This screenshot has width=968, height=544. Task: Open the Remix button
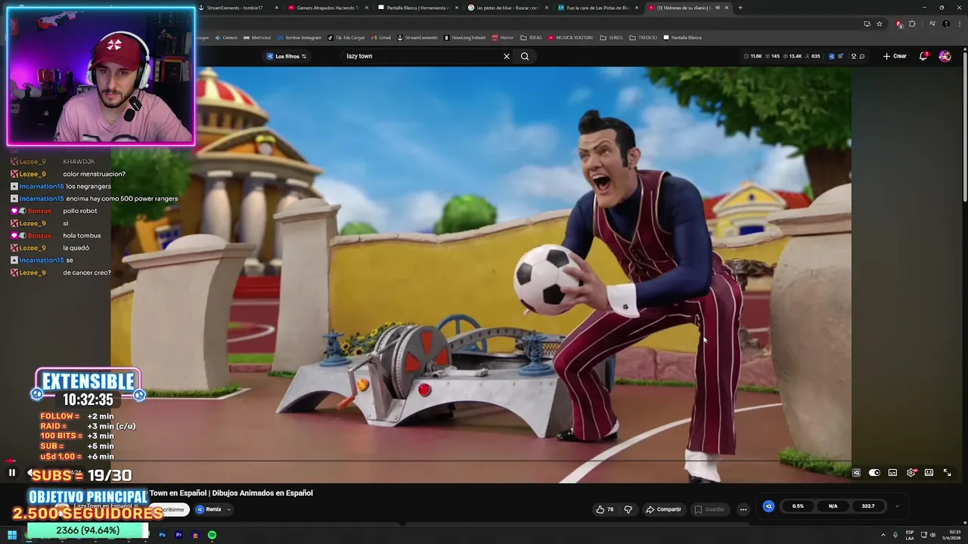point(209,509)
